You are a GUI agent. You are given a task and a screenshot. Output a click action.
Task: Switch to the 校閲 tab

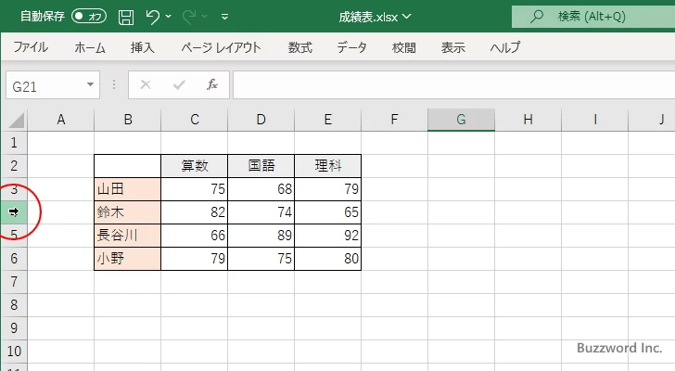(404, 47)
